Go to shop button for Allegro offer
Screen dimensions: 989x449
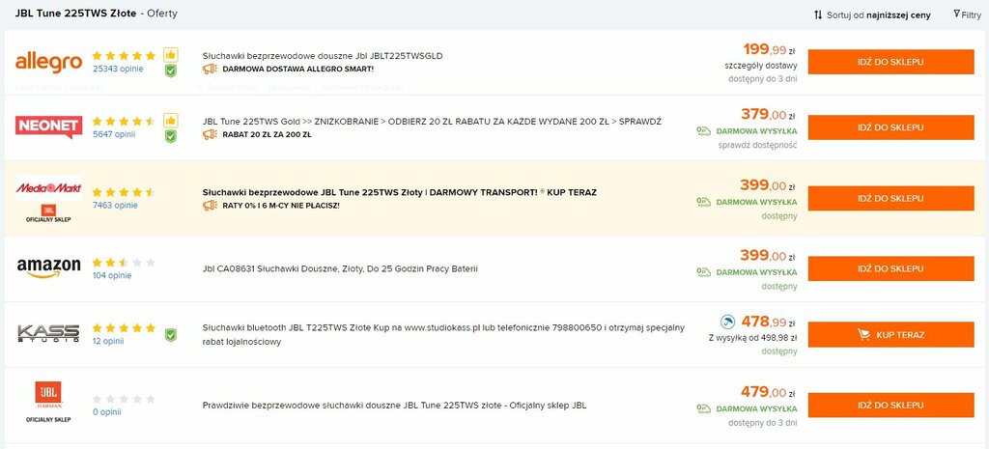pos(890,63)
